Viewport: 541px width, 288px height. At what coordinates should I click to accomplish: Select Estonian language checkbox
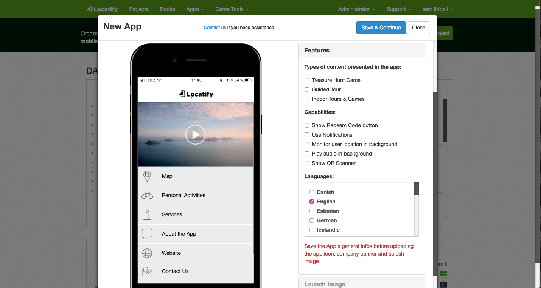click(x=312, y=211)
